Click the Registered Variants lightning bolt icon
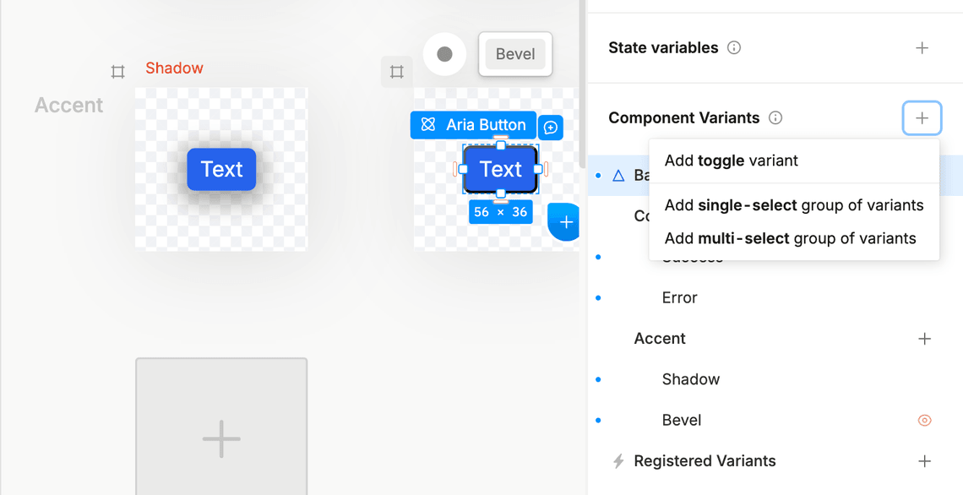Screen dimensions: 963x495 (x=618, y=461)
